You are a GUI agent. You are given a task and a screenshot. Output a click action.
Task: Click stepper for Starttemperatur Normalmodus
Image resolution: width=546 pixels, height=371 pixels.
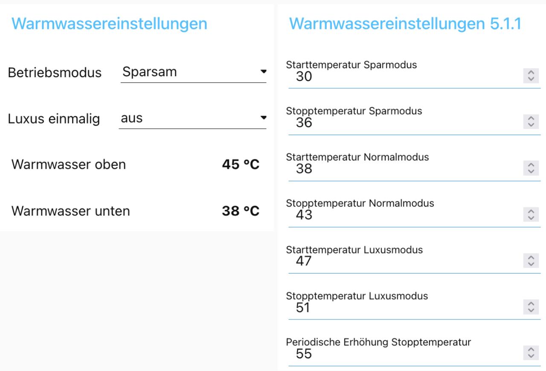(x=531, y=168)
